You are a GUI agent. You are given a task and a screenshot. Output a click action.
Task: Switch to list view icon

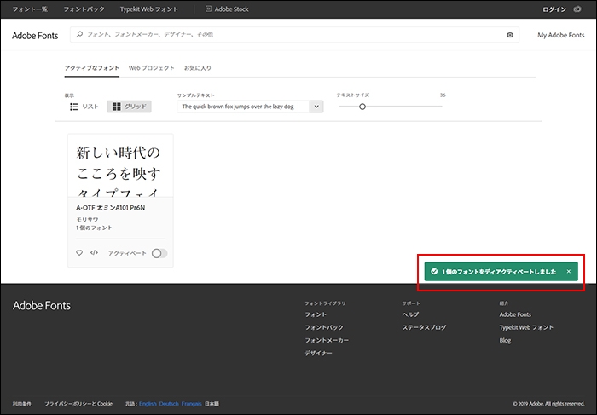tap(74, 107)
